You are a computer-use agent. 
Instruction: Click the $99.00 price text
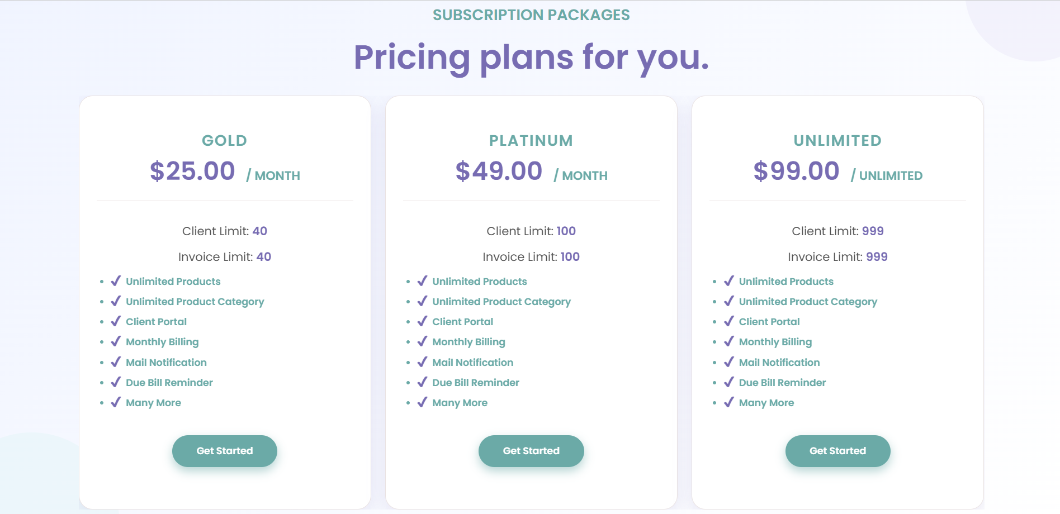(x=796, y=171)
